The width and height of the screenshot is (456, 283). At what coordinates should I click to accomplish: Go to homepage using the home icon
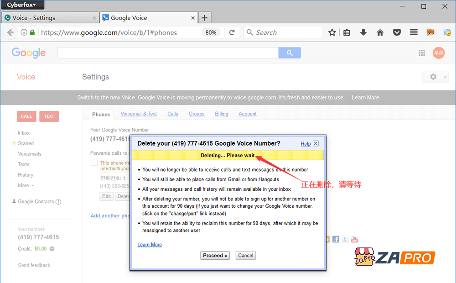coord(380,32)
